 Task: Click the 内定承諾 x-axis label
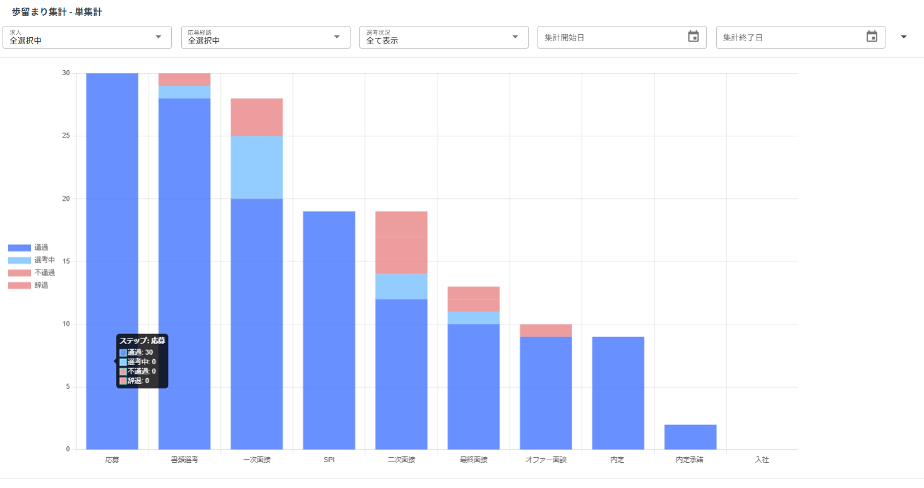click(x=690, y=460)
